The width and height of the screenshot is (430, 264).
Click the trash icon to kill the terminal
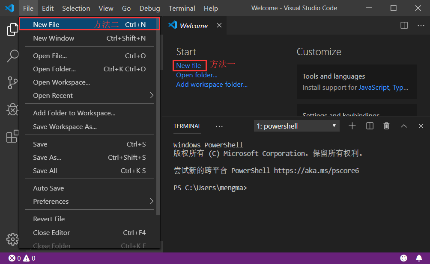coord(386,126)
